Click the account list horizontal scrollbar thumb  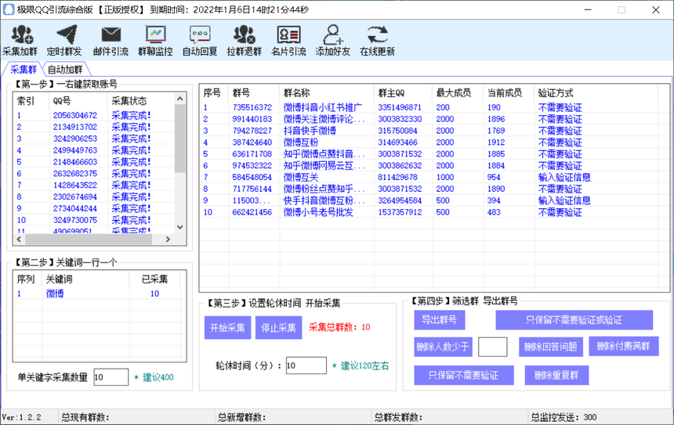coord(89,240)
